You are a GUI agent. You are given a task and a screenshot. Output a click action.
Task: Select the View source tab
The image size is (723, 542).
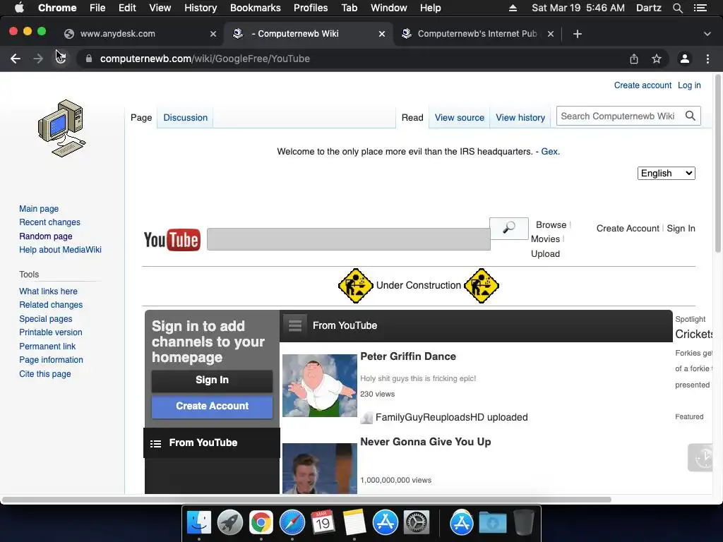(x=459, y=118)
